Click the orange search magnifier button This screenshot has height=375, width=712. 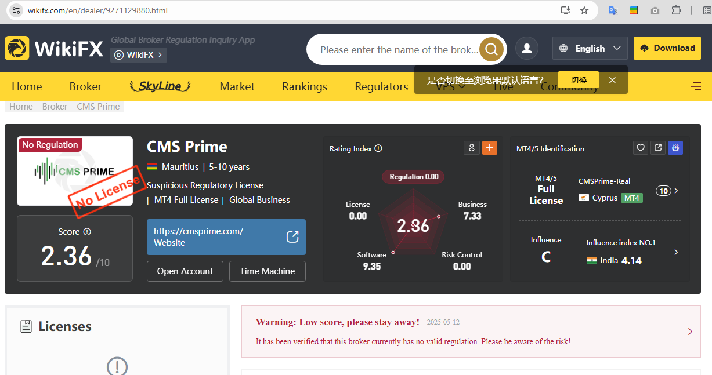[x=491, y=49]
